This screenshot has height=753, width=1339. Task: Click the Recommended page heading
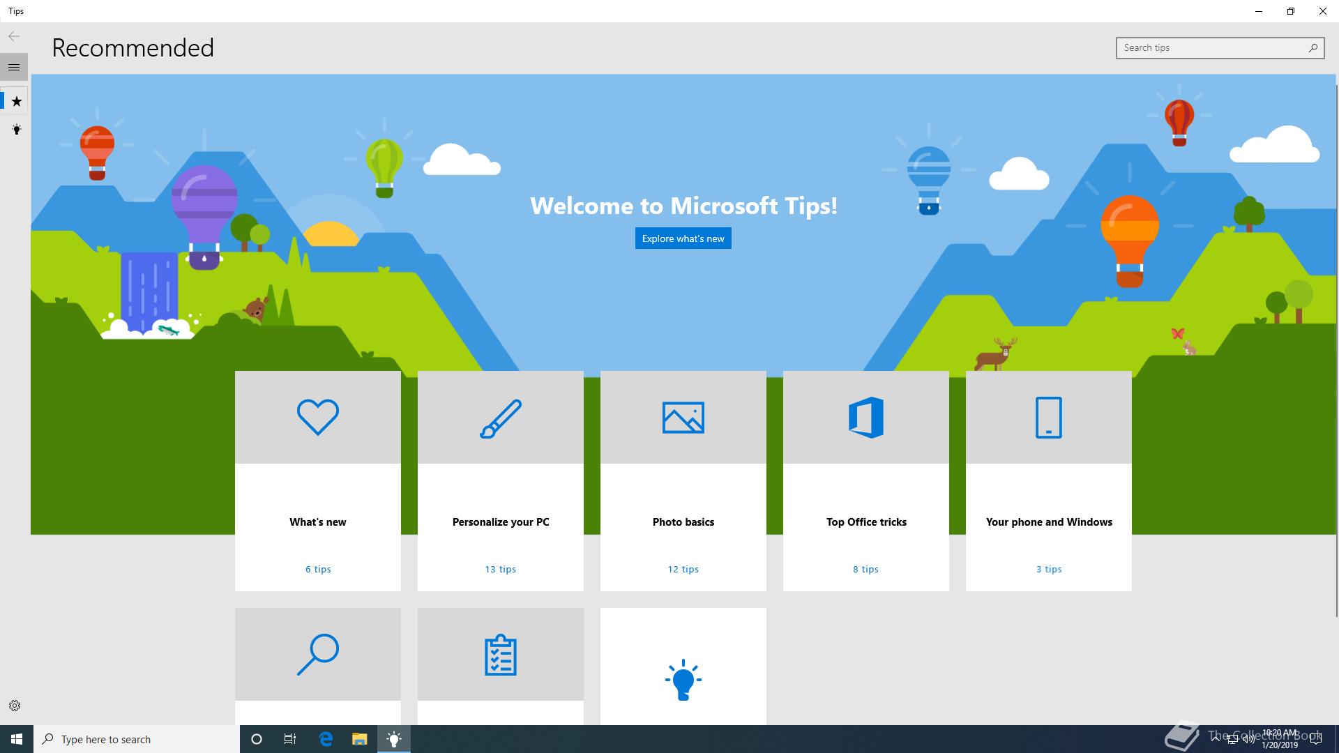[x=133, y=48]
